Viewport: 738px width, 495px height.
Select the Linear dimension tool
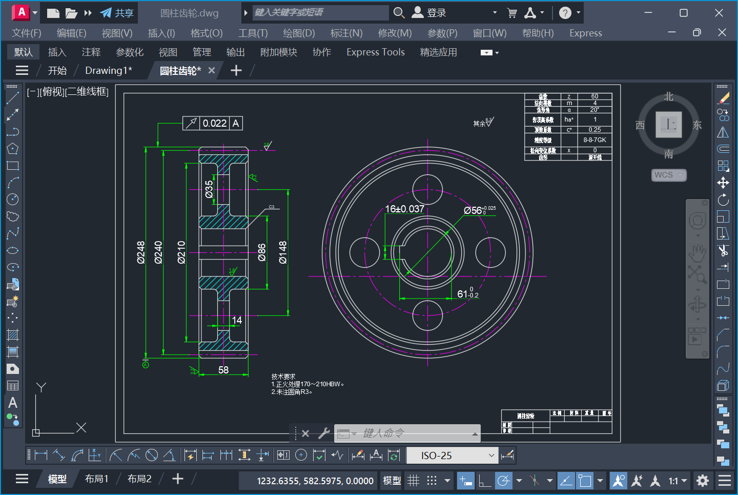(40, 455)
